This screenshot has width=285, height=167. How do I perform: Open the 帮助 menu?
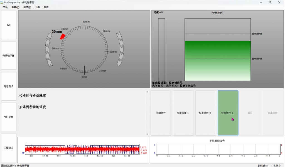(46, 7)
